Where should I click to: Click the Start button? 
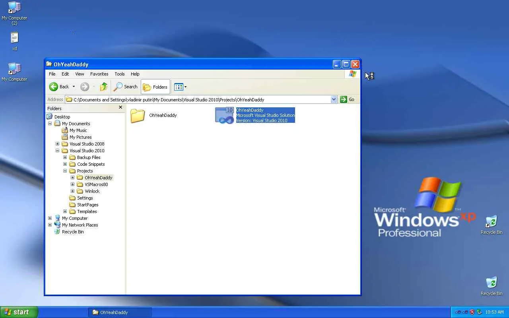click(19, 312)
